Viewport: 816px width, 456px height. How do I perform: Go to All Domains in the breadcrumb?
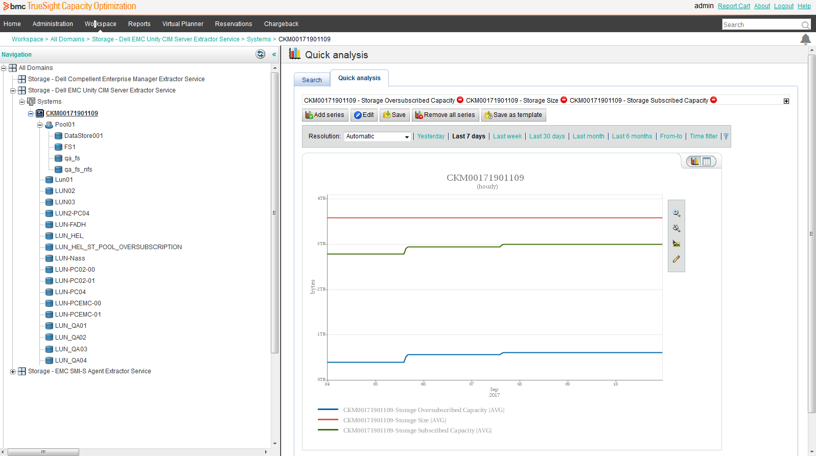[67, 39]
